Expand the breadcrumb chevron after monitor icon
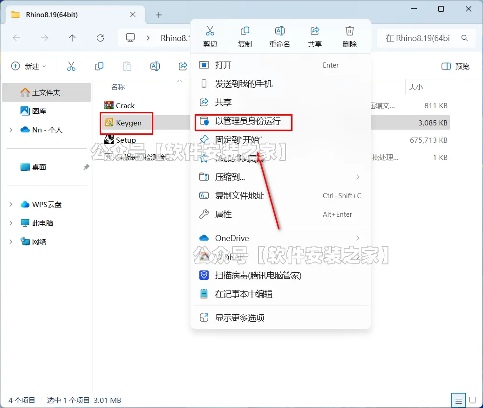 pyautogui.click(x=148, y=38)
